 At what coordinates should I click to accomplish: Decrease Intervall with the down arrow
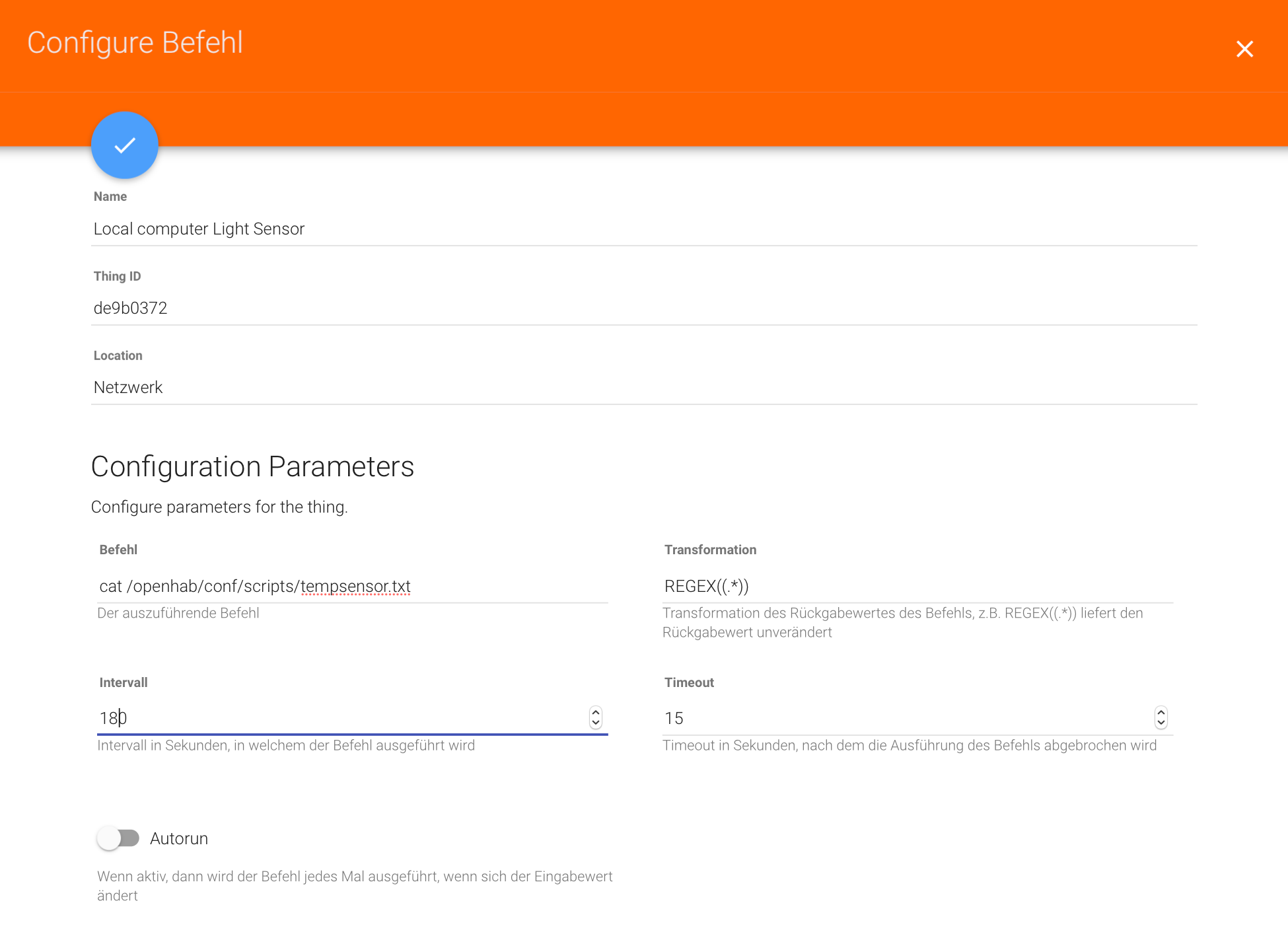pyautogui.click(x=596, y=723)
